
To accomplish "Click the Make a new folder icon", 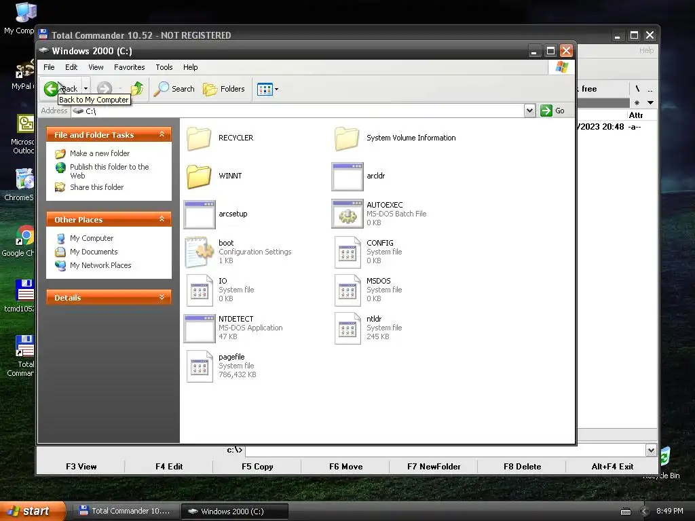I will coord(60,154).
